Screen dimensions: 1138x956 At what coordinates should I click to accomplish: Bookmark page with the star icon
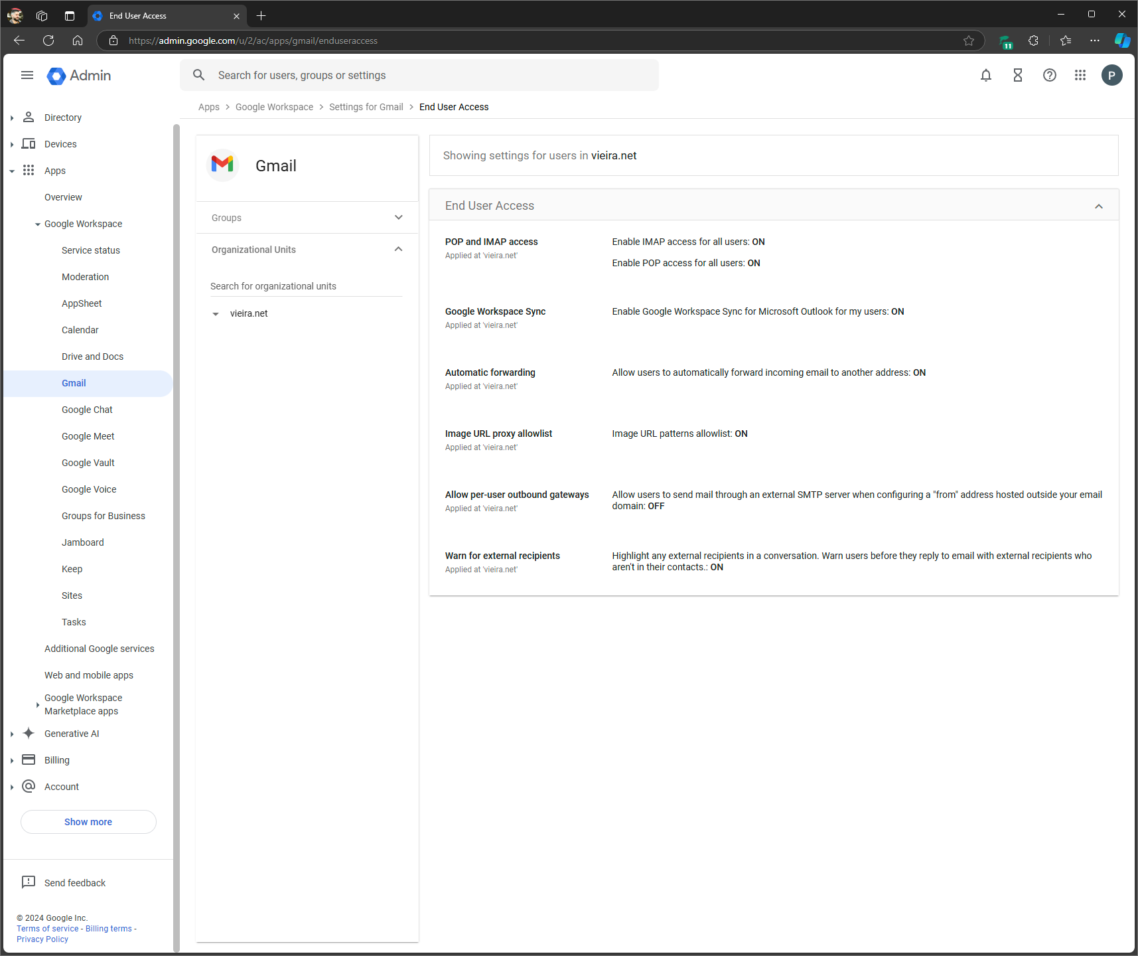(x=969, y=40)
